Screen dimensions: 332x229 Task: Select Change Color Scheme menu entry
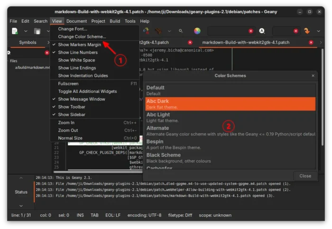[x=82, y=37]
